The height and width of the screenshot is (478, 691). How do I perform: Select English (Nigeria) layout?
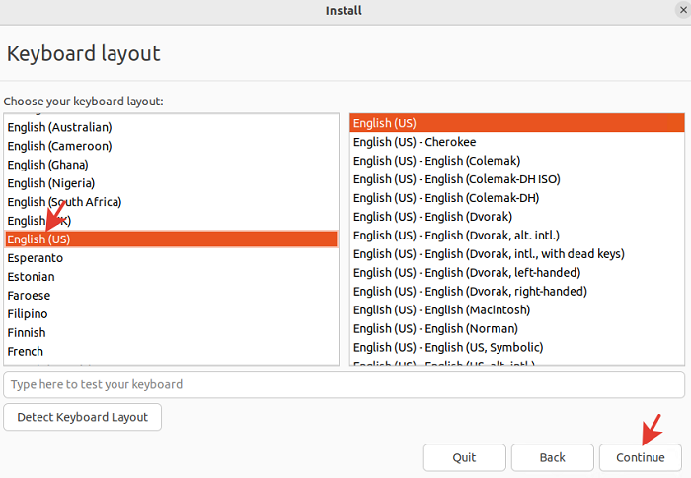(171, 183)
